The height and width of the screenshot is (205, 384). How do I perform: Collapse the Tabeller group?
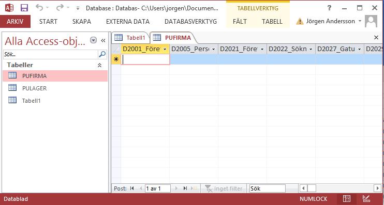pyautogui.click(x=99, y=65)
